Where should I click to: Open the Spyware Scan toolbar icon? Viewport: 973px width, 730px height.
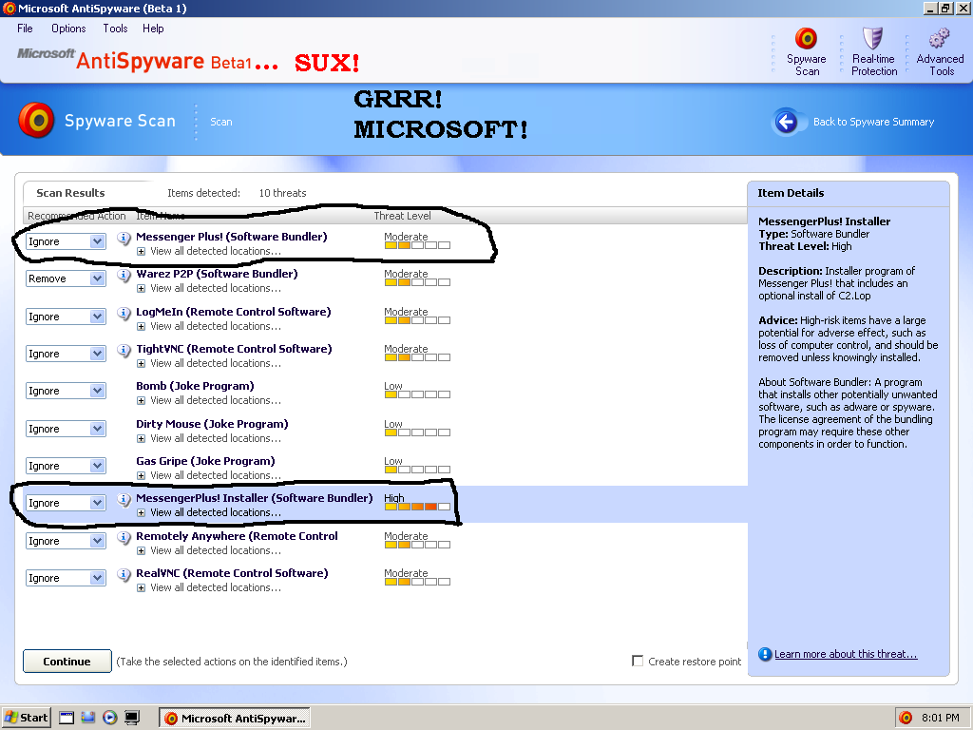[806, 40]
